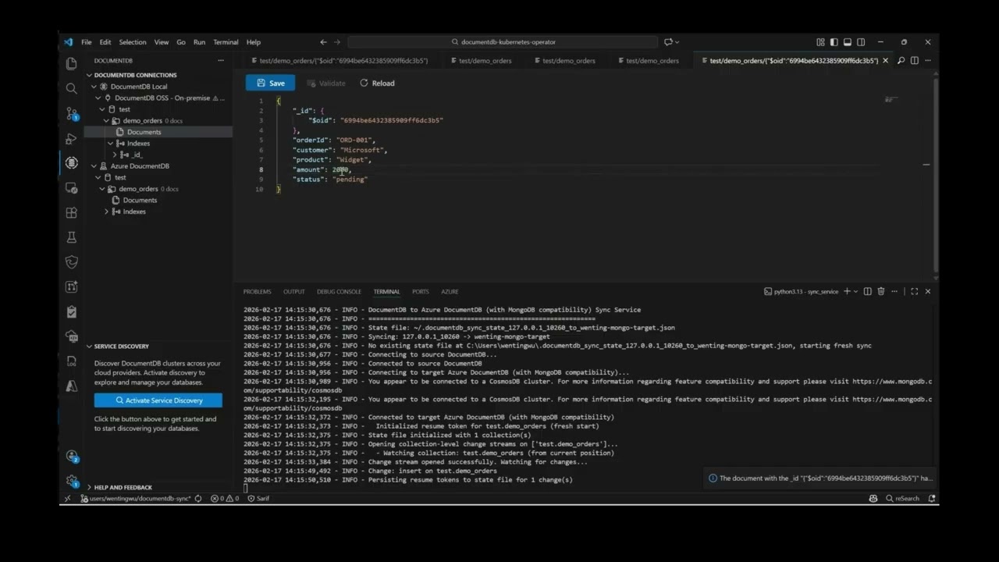
Task: Open the Run and Debug view
Action: 72,138
